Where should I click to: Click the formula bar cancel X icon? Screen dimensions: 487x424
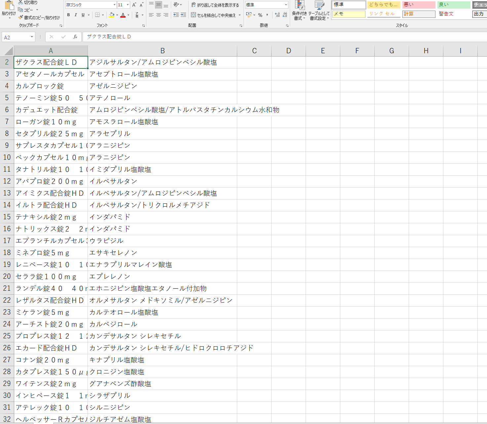(x=52, y=37)
